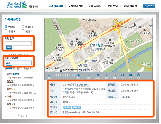
Task: Open the 기업금융지점 menu tab
Action: tap(76, 6)
